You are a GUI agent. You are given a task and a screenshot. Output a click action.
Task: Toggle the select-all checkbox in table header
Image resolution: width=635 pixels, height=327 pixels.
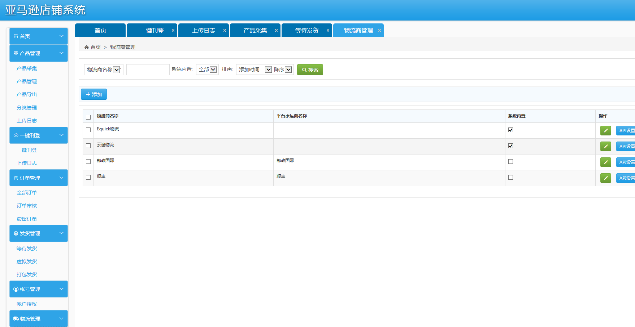[88, 117]
